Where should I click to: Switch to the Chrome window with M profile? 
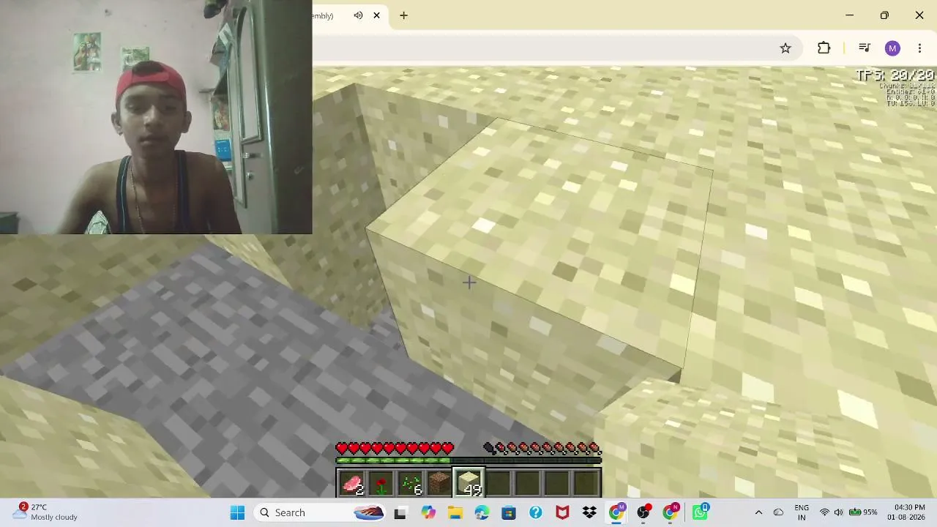point(617,512)
